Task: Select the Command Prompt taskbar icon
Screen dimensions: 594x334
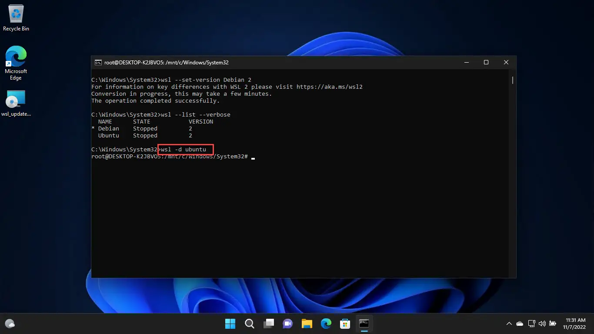Action: tap(364, 324)
